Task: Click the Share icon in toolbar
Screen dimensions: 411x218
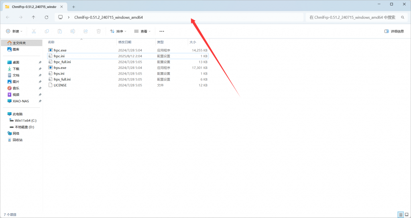Action: point(85,31)
